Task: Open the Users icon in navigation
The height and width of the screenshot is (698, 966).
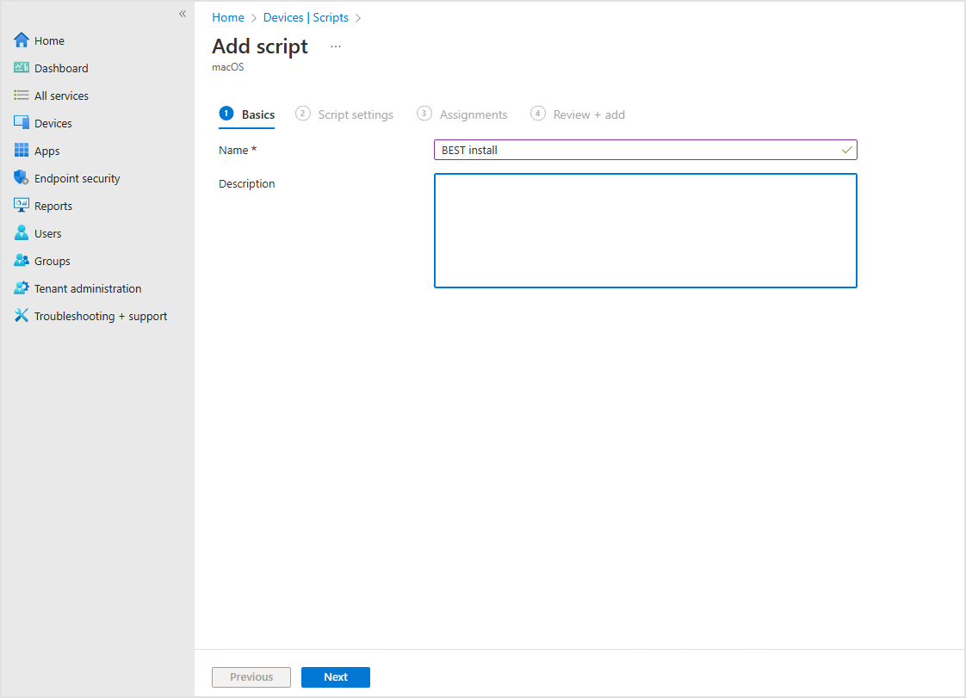Action: pos(21,232)
